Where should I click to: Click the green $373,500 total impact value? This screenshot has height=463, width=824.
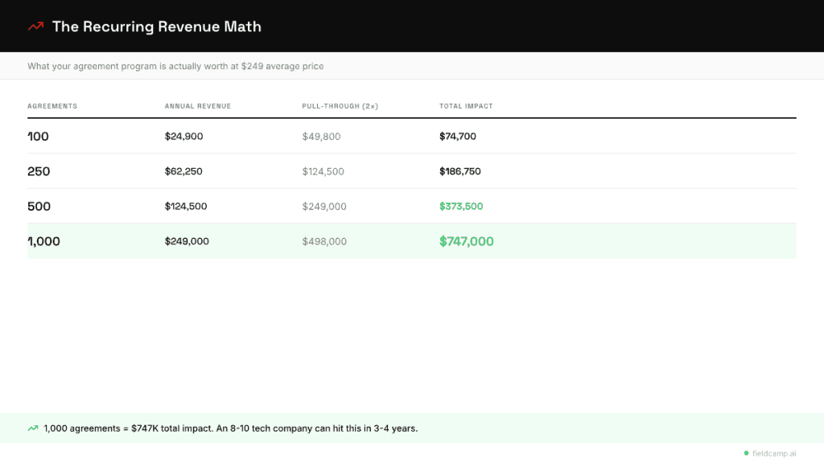click(461, 207)
